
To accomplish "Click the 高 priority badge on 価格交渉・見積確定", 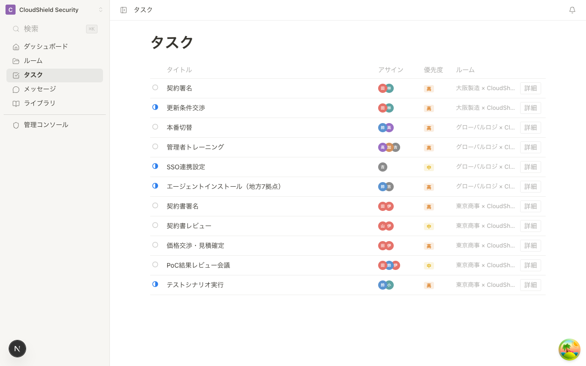I will point(429,246).
